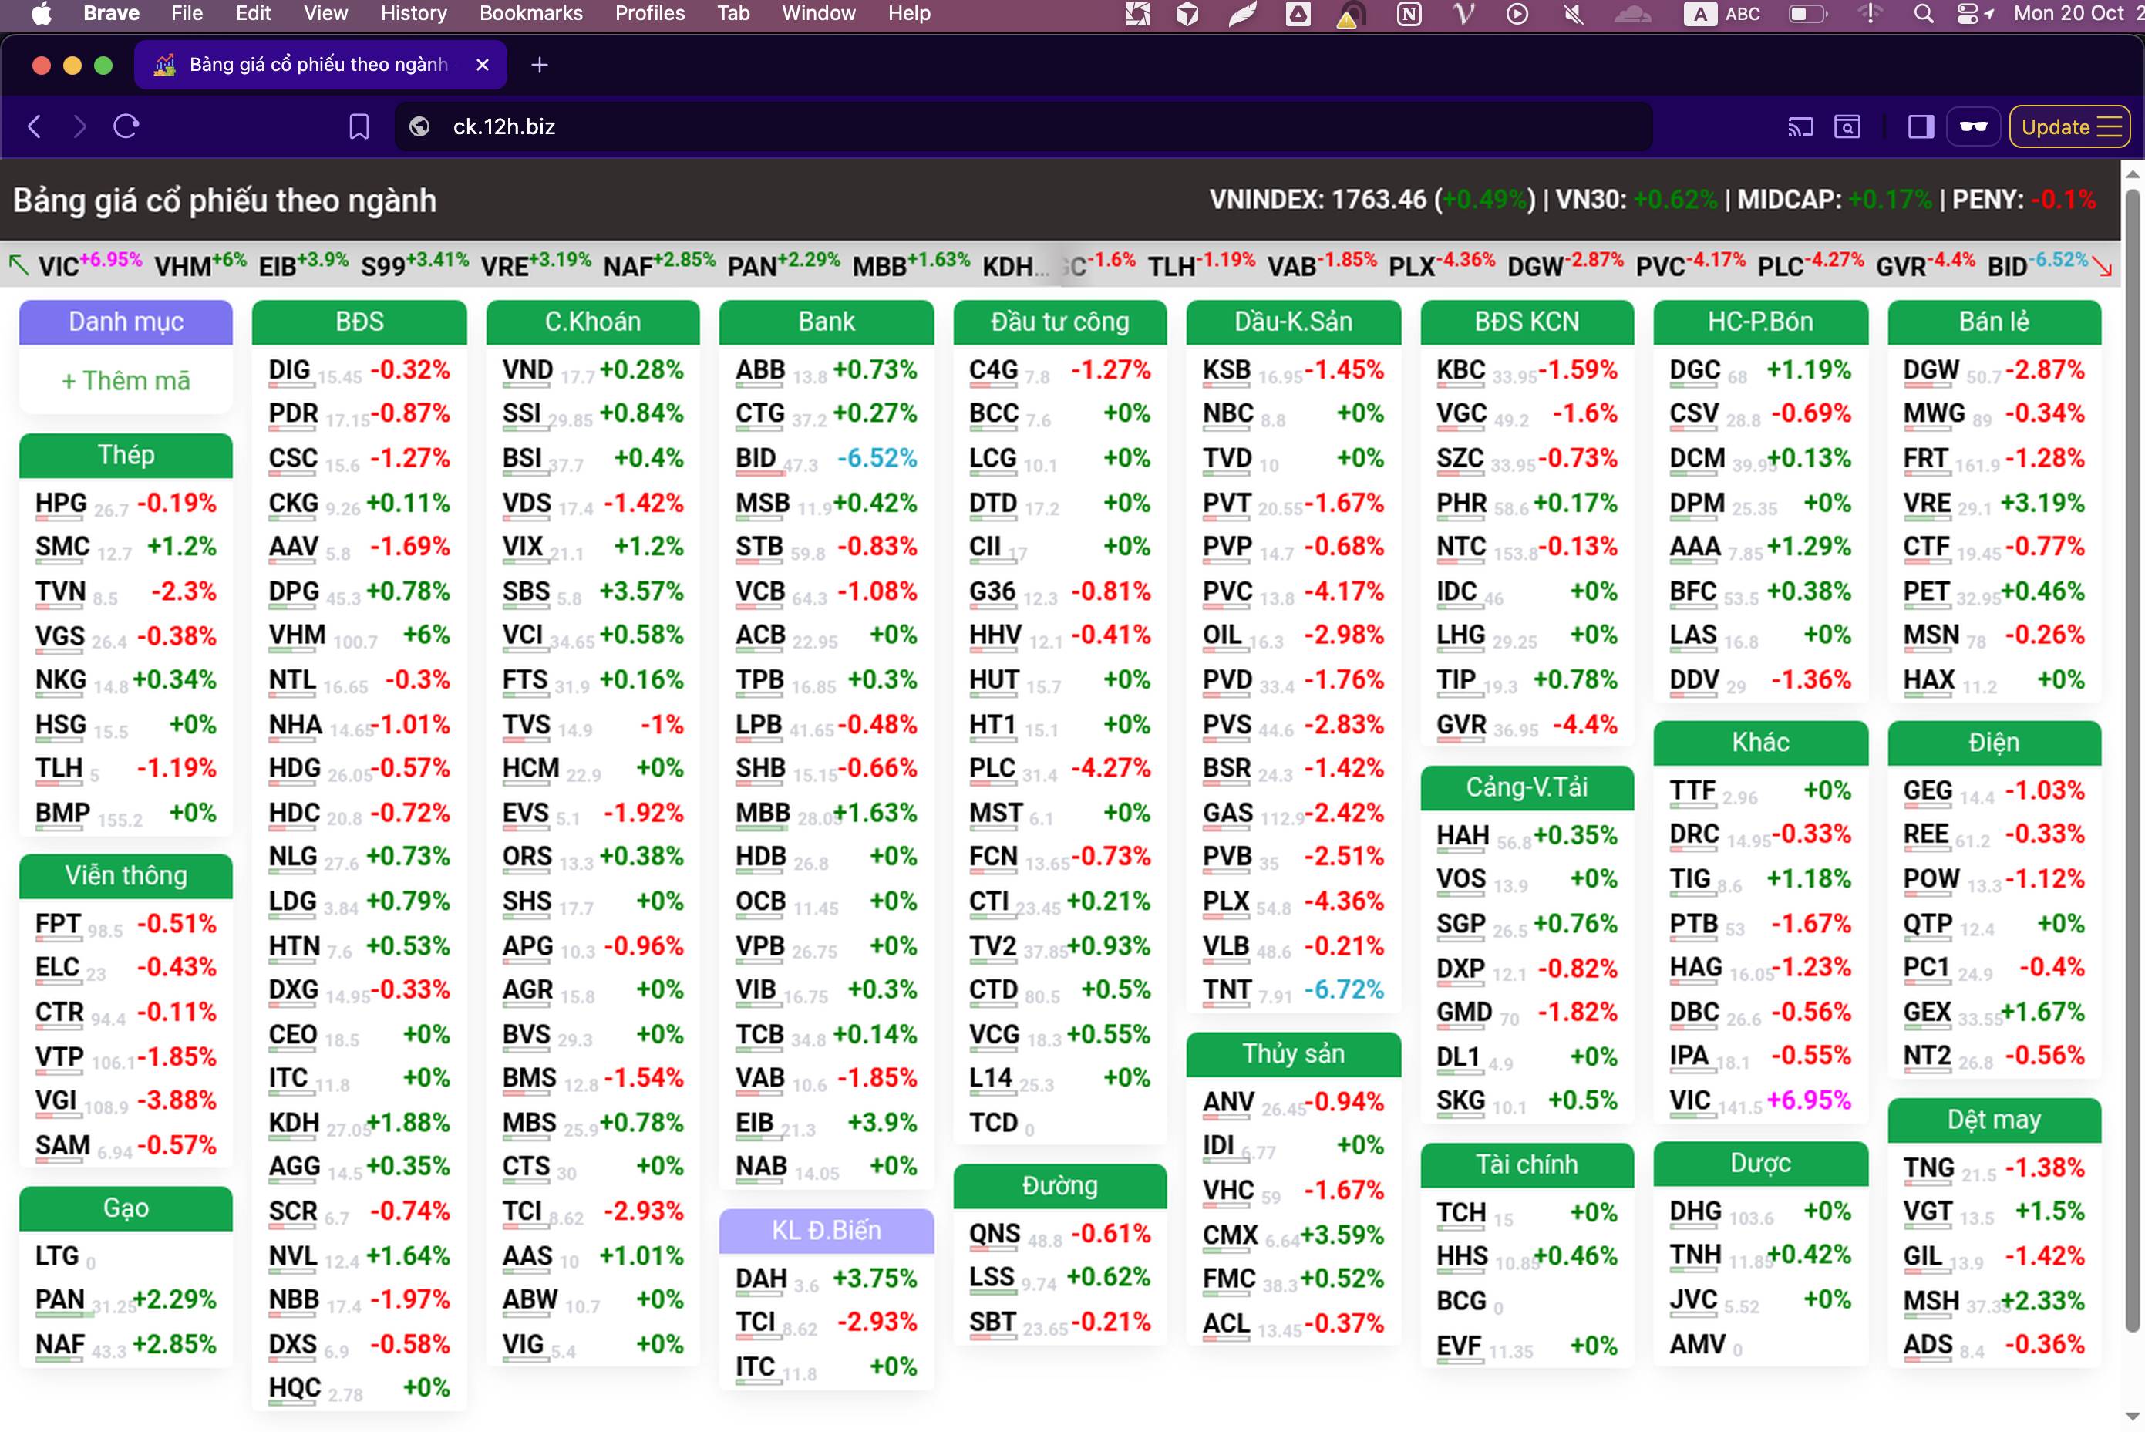Click the red down arrow in ticker
The height and width of the screenshot is (1432, 2145).
click(2102, 267)
